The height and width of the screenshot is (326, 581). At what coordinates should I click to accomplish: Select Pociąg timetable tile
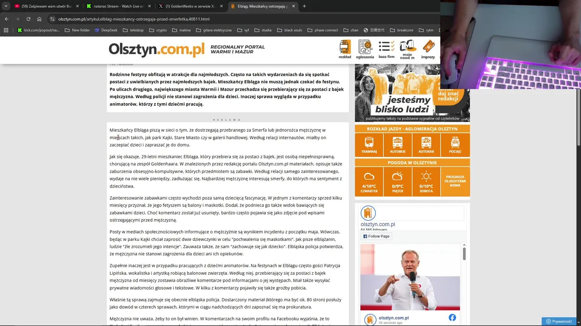click(x=455, y=145)
